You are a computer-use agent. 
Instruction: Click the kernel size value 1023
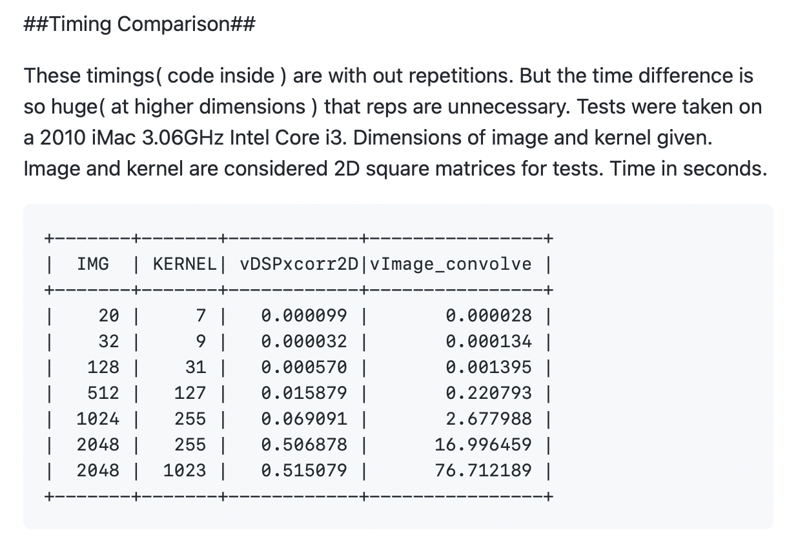[x=185, y=471]
